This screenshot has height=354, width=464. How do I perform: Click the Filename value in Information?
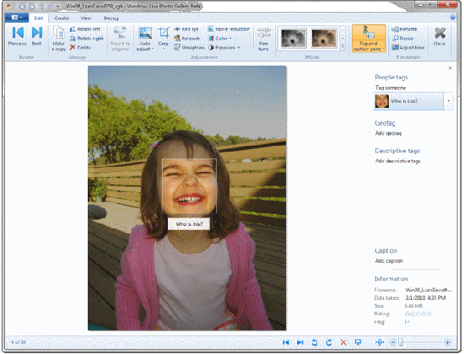point(429,290)
